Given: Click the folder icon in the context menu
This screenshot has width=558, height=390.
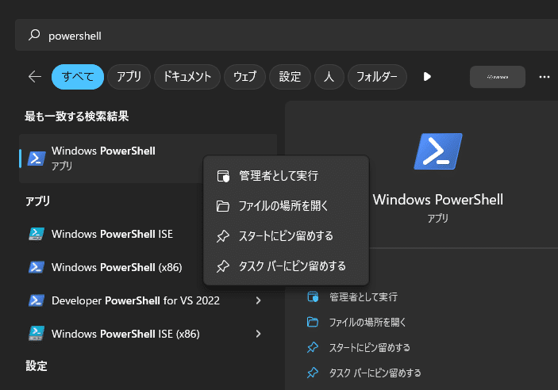Looking at the screenshot, I should coord(223,206).
